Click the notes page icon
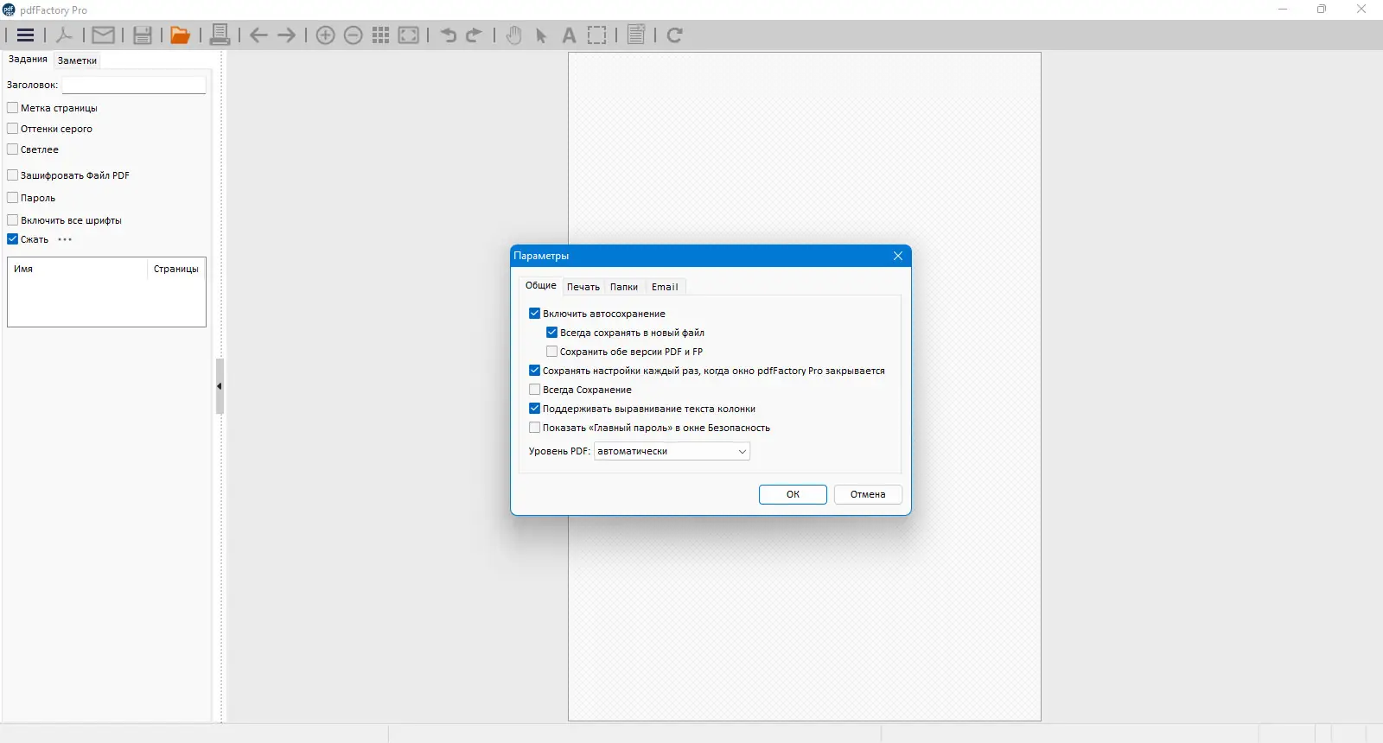This screenshot has height=743, width=1383. (x=636, y=35)
